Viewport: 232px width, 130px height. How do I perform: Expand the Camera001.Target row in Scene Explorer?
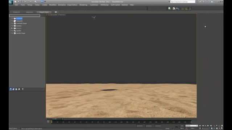(x=12, y=23)
